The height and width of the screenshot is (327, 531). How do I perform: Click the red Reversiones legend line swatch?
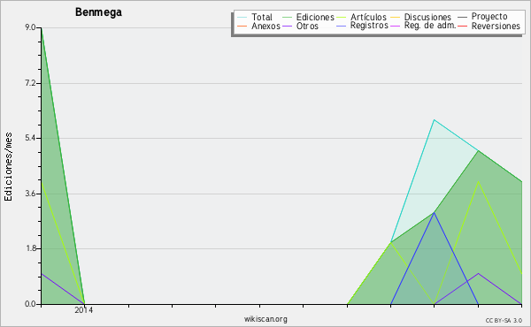462,26
